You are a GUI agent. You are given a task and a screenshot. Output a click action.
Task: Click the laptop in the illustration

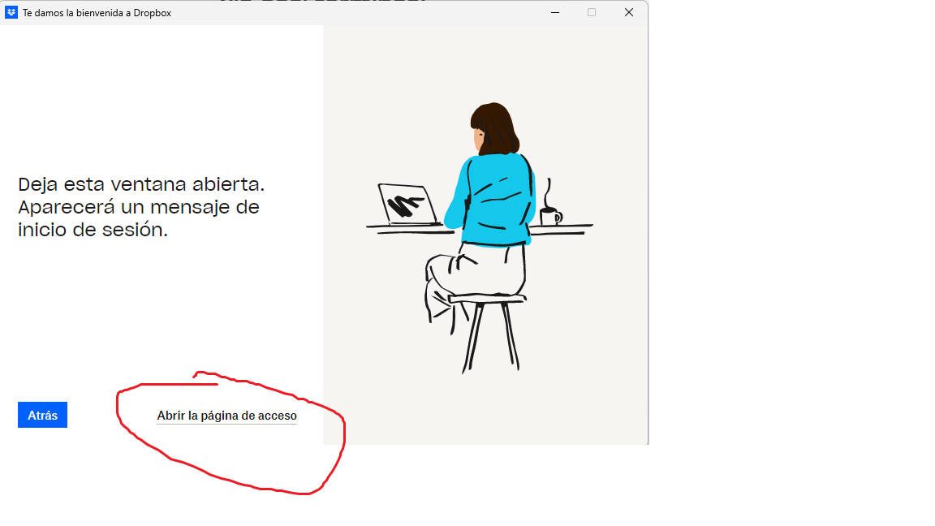point(407,205)
